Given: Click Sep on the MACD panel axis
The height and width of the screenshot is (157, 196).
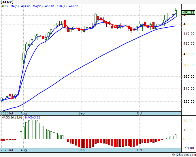Looking at the screenshot, I should 82,150.
